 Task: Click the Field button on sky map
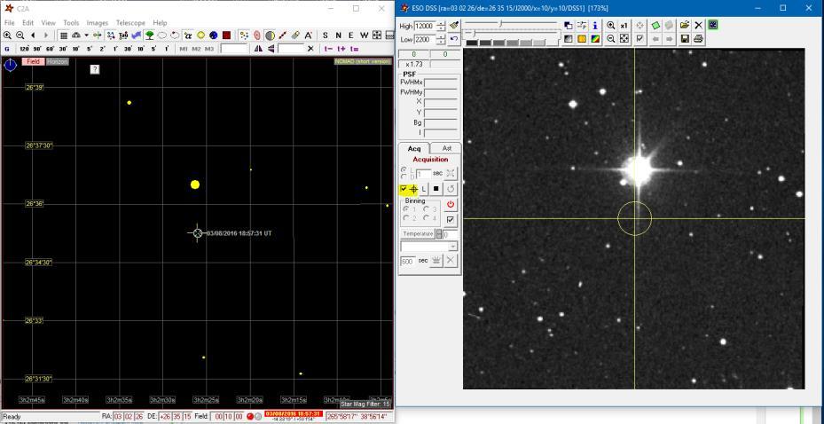click(x=33, y=61)
